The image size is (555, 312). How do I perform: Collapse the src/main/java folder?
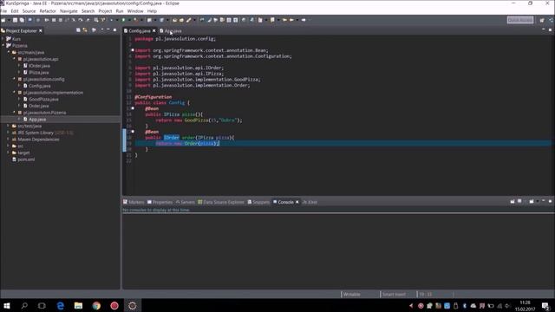click(x=9, y=52)
